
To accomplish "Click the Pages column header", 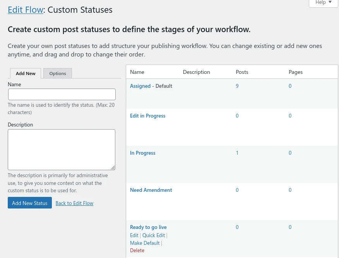I will pyautogui.click(x=296, y=72).
